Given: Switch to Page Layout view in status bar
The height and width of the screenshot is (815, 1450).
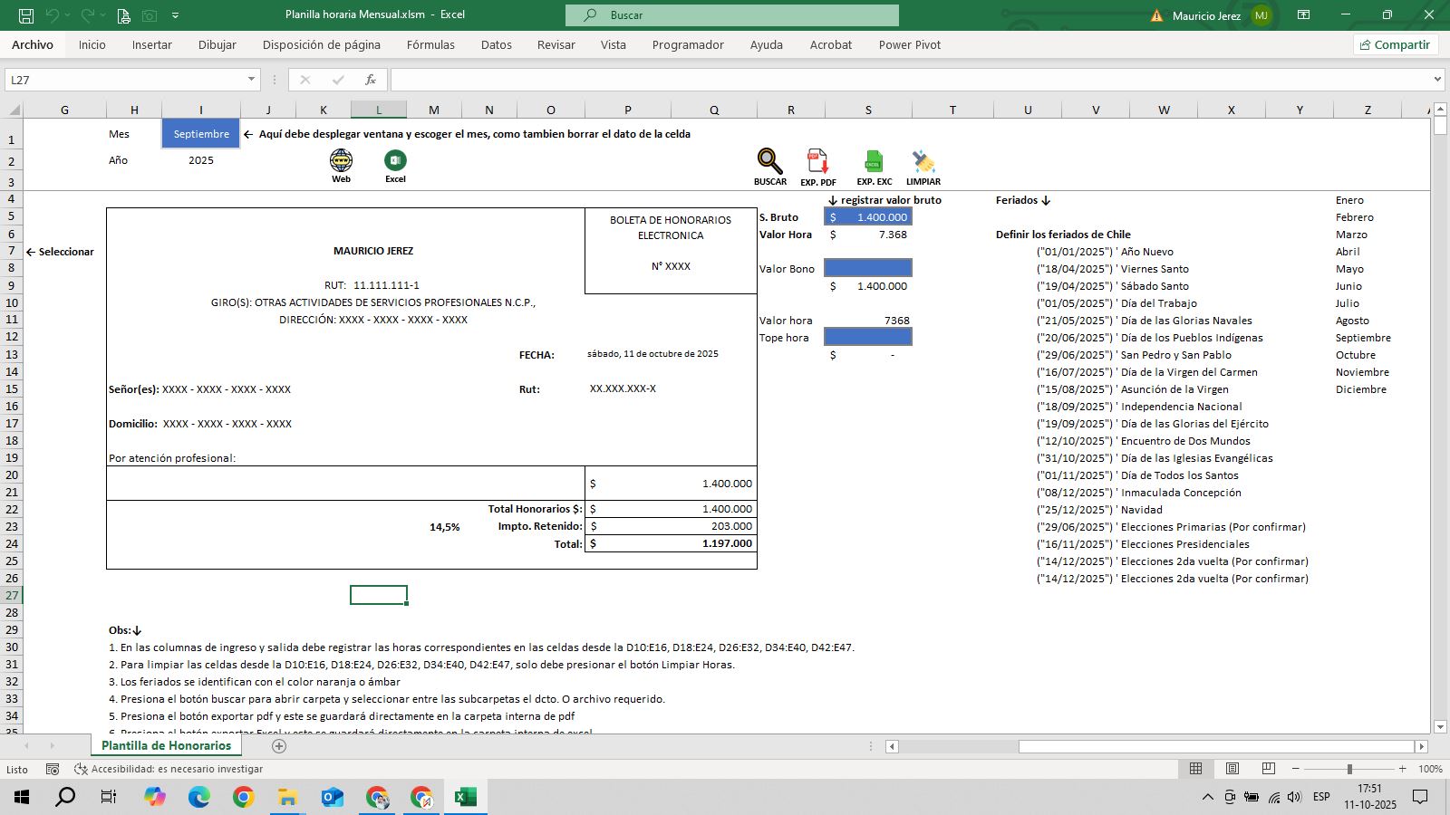Looking at the screenshot, I should pos(1232,769).
